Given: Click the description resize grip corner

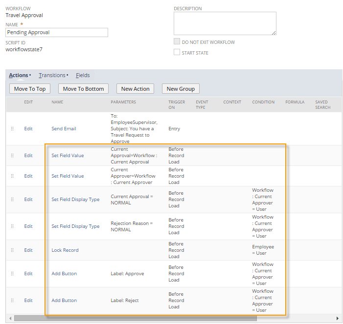Looking at the screenshot, I should click(x=274, y=33).
